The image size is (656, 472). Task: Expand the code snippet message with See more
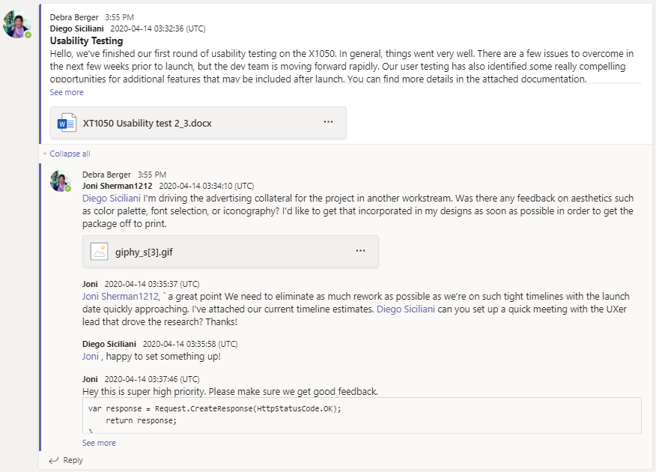99,443
